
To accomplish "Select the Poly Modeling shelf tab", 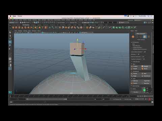I will [26, 25].
